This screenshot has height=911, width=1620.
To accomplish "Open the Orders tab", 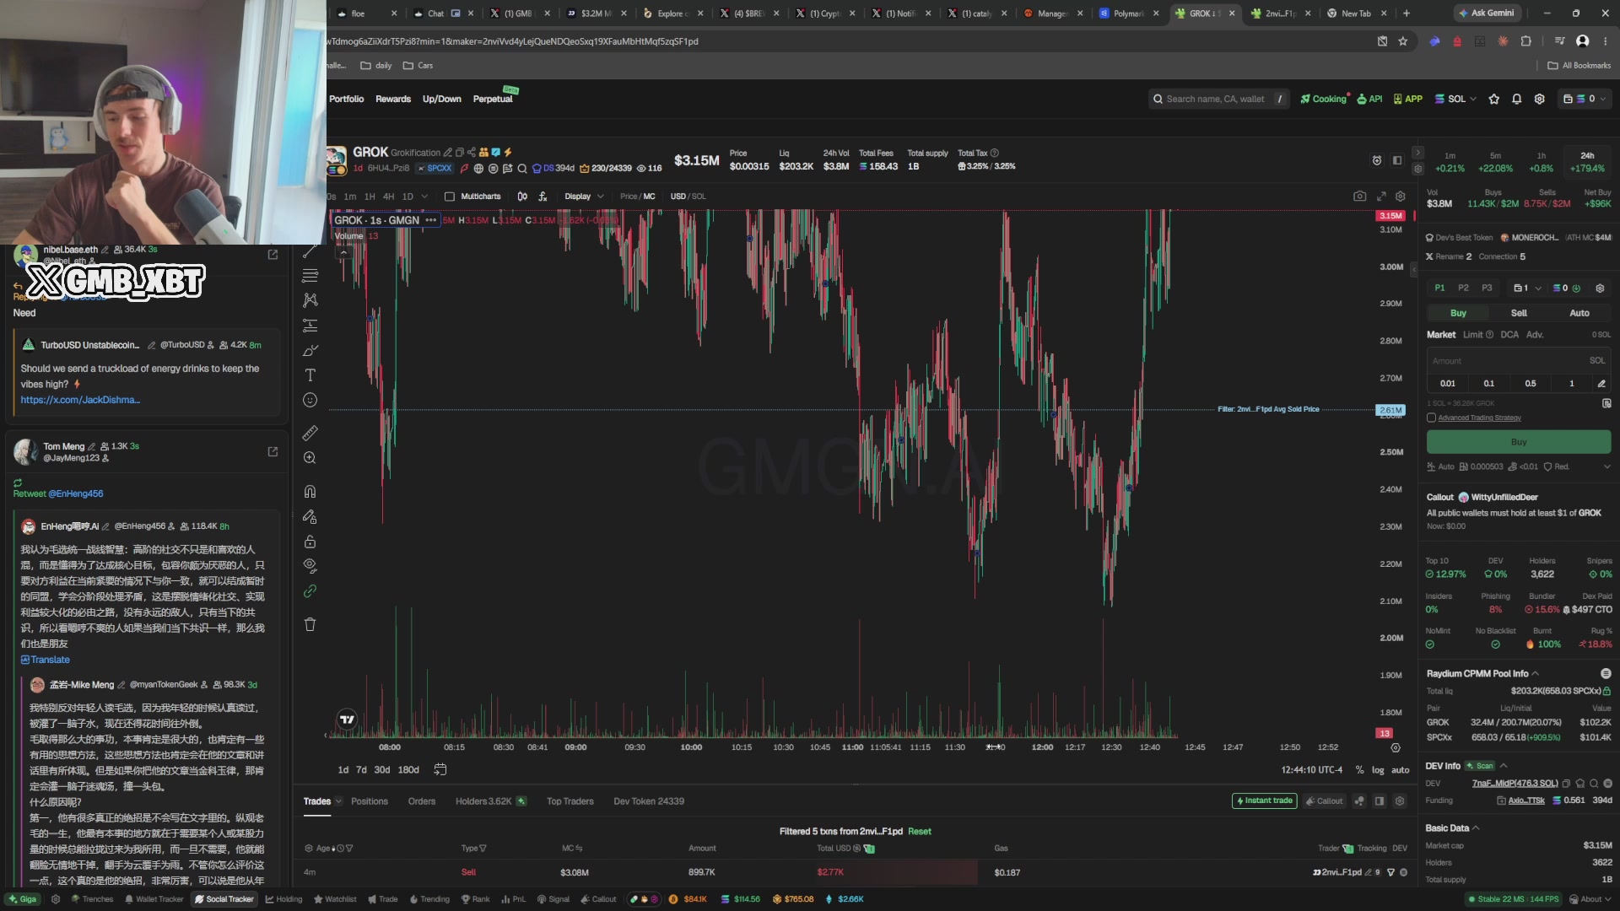I will tap(422, 801).
